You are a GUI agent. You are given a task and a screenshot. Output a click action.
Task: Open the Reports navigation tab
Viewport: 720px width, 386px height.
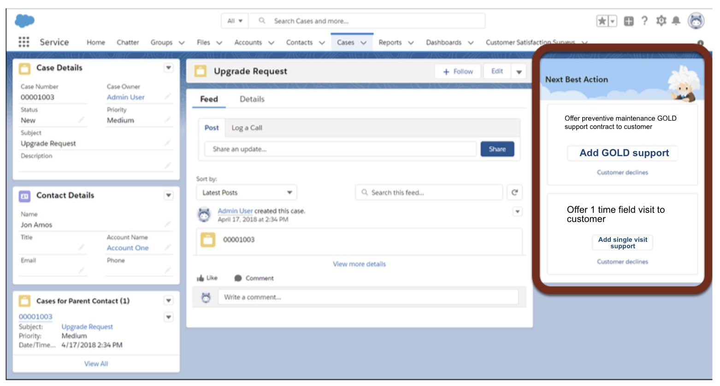pyautogui.click(x=390, y=42)
